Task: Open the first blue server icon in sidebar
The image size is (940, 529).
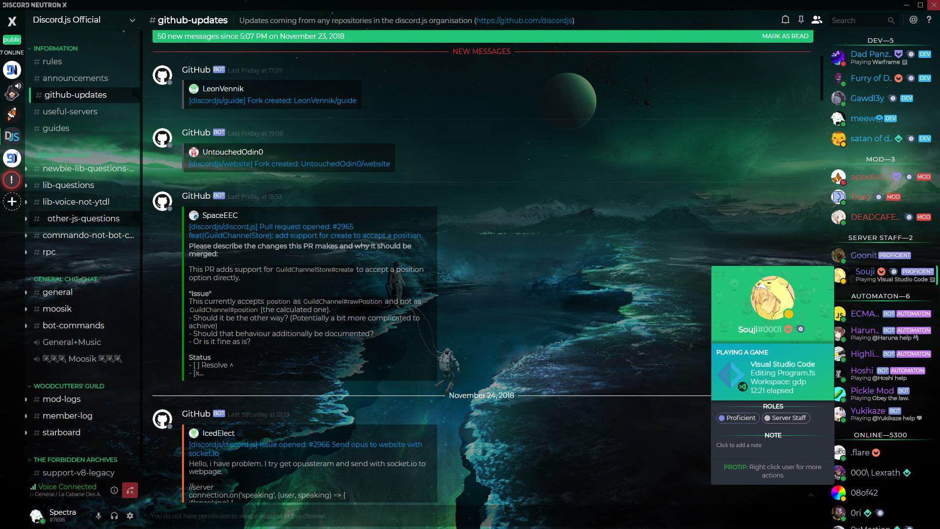Action: pos(12,70)
